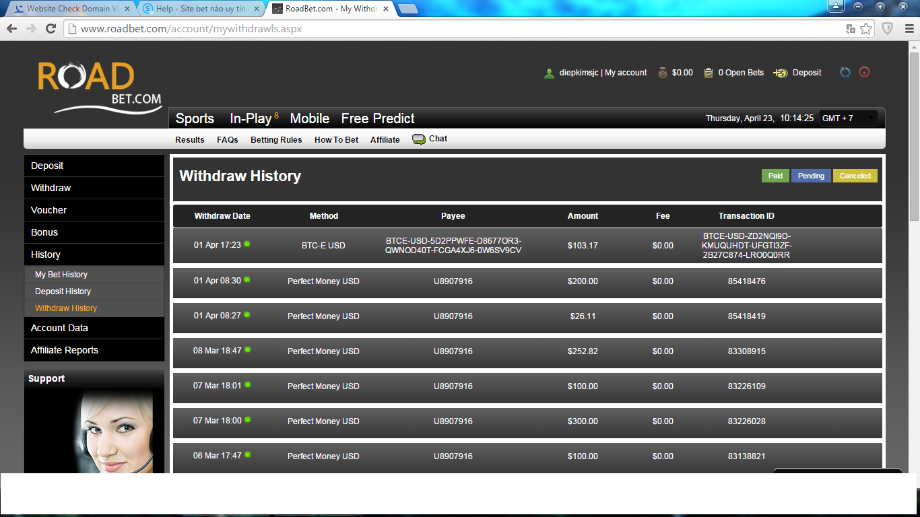Open the Free Predict menu item

(378, 118)
